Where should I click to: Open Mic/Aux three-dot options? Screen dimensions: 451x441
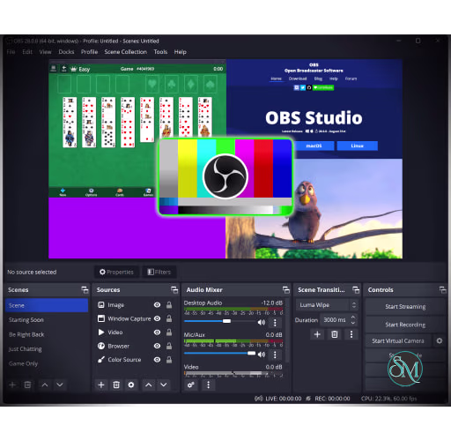click(275, 355)
